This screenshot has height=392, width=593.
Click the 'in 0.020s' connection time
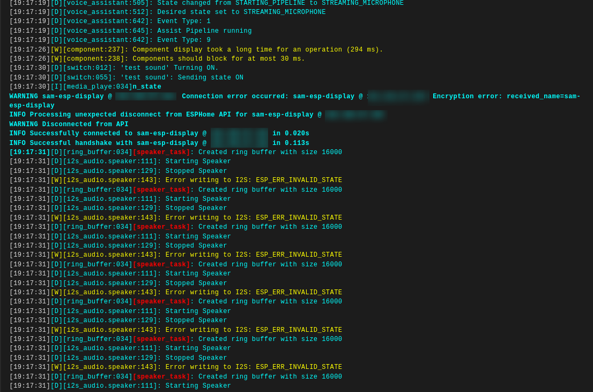[x=291, y=134]
